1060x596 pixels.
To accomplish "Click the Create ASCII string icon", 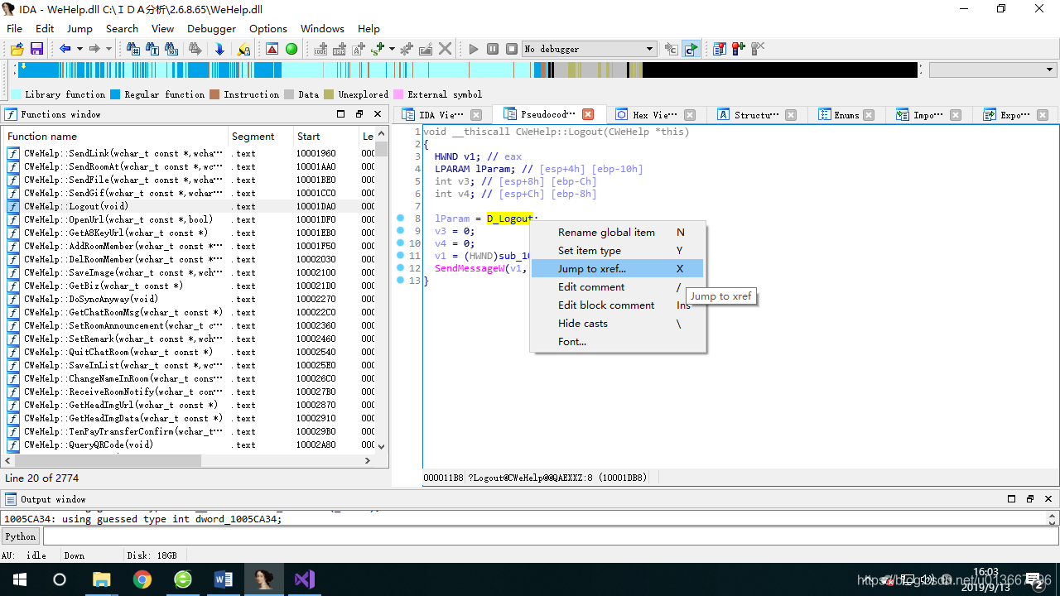I will coord(359,49).
